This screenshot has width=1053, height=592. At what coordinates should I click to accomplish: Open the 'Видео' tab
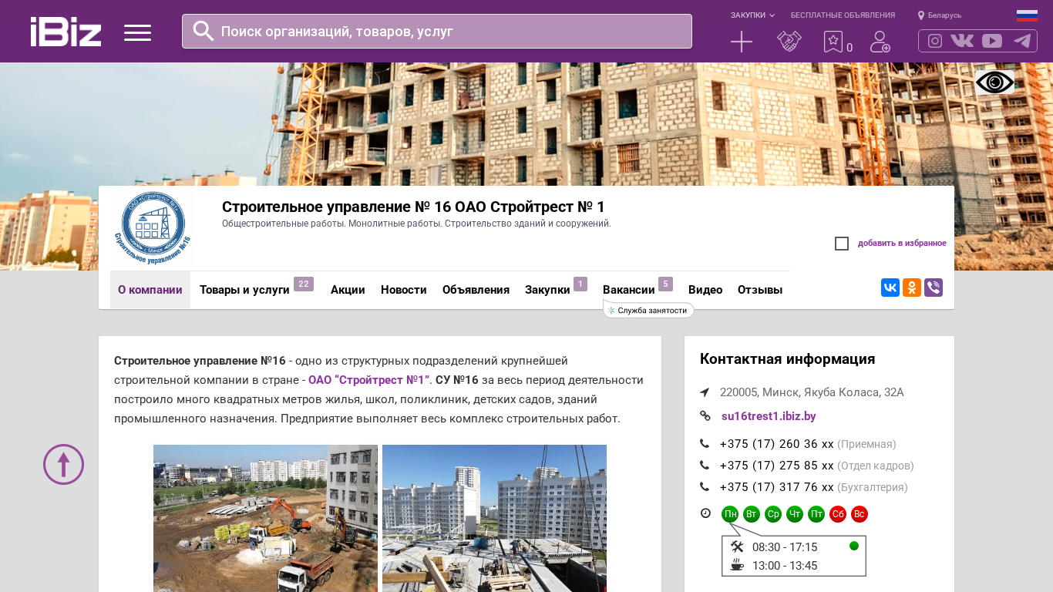pos(705,290)
